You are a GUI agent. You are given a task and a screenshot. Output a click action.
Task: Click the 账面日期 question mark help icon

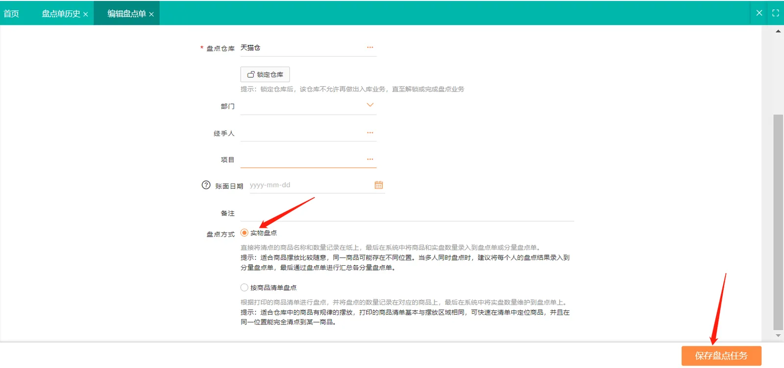(206, 185)
